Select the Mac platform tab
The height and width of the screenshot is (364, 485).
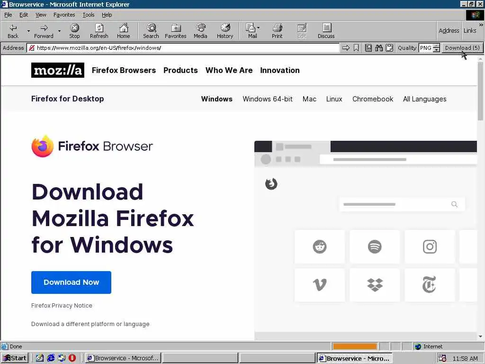click(x=309, y=99)
